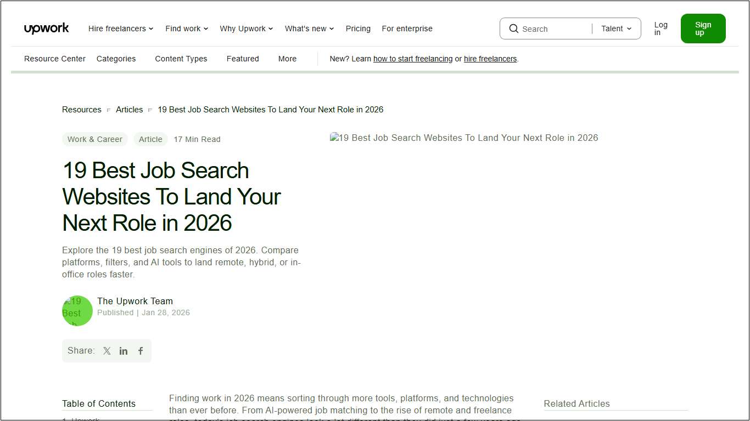Open the Talent search dropdown

pyautogui.click(x=616, y=29)
